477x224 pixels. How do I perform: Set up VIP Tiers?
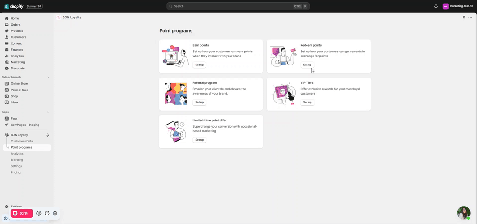click(x=307, y=103)
